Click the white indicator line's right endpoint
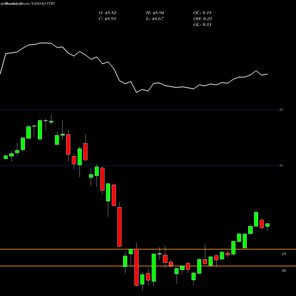Screen dimensions: 296x296 coord(268,74)
